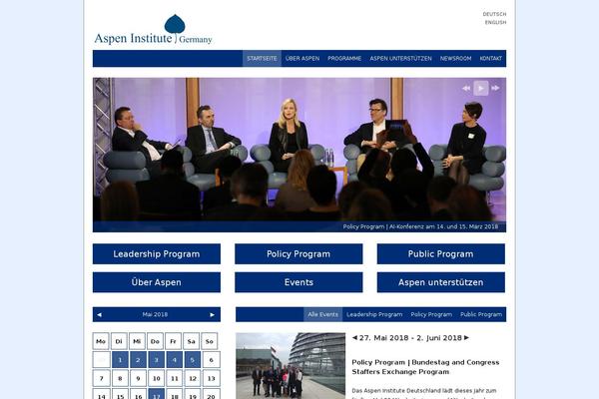Select day 8 in the calendar
This screenshot has width=599, height=399.
coord(120,378)
